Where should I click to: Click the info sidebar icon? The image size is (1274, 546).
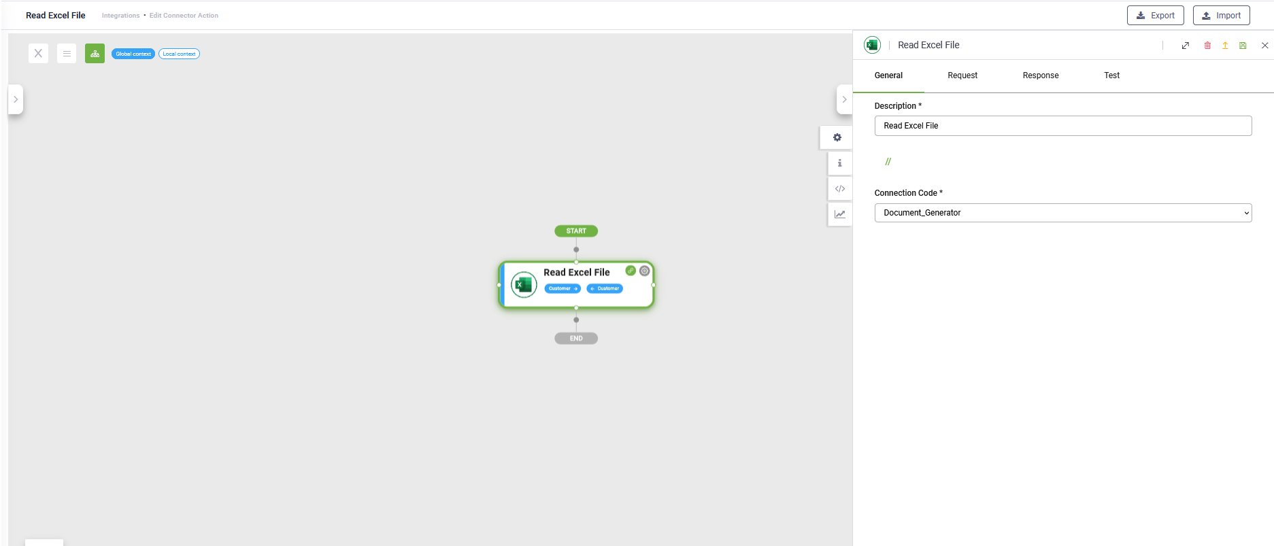click(840, 163)
